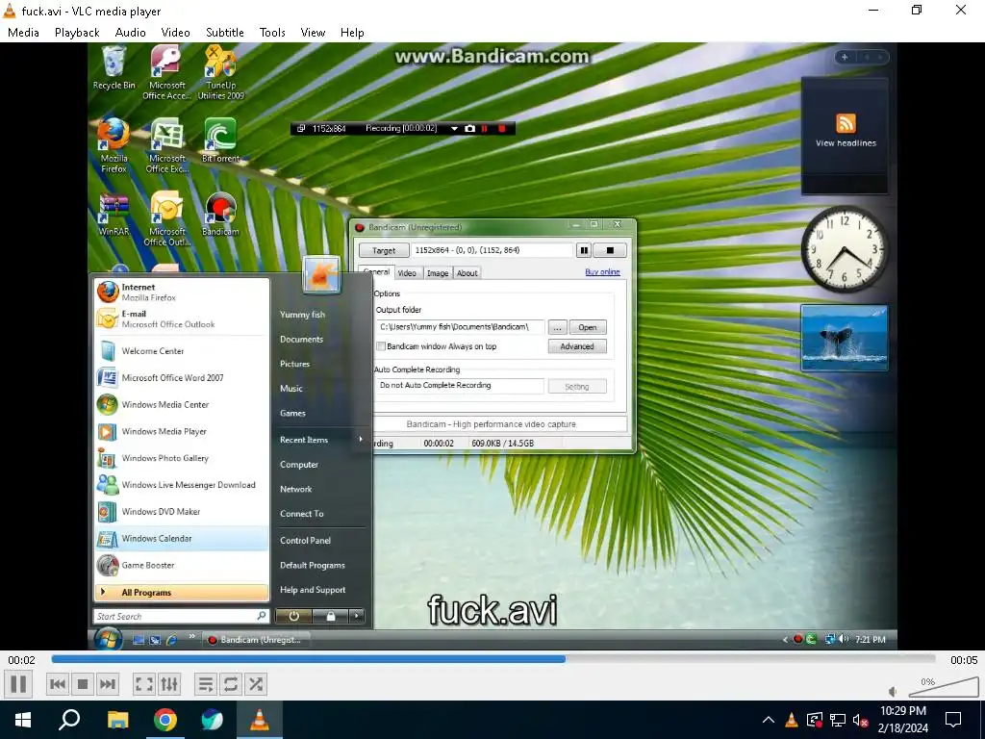
Task: Click BitTorrent desktop icon in the video
Action: coord(220,140)
